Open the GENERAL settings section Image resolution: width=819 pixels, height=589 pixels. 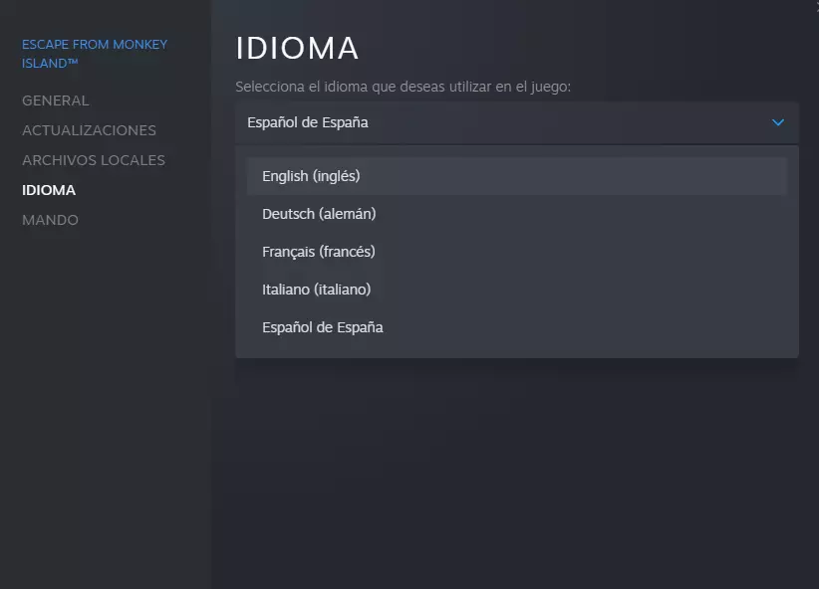pos(56,100)
